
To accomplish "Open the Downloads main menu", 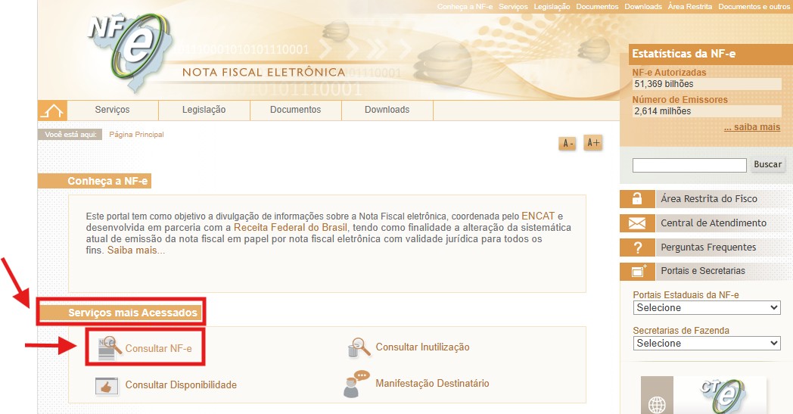I will coord(387,110).
